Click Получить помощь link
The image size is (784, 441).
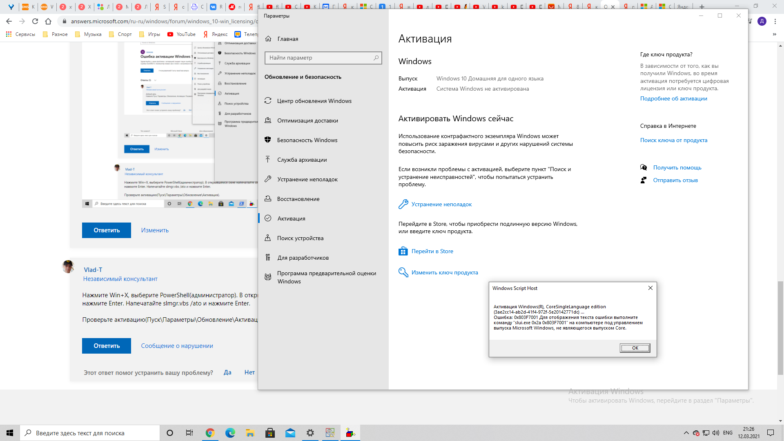click(677, 167)
